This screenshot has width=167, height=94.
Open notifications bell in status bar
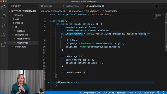point(163,92)
